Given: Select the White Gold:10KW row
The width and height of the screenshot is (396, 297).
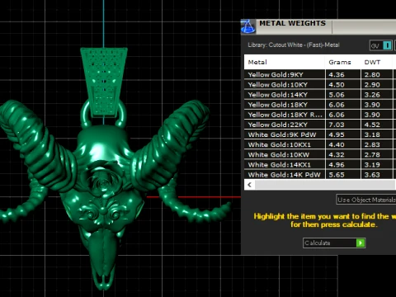Looking at the screenshot, I should coord(320,154).
